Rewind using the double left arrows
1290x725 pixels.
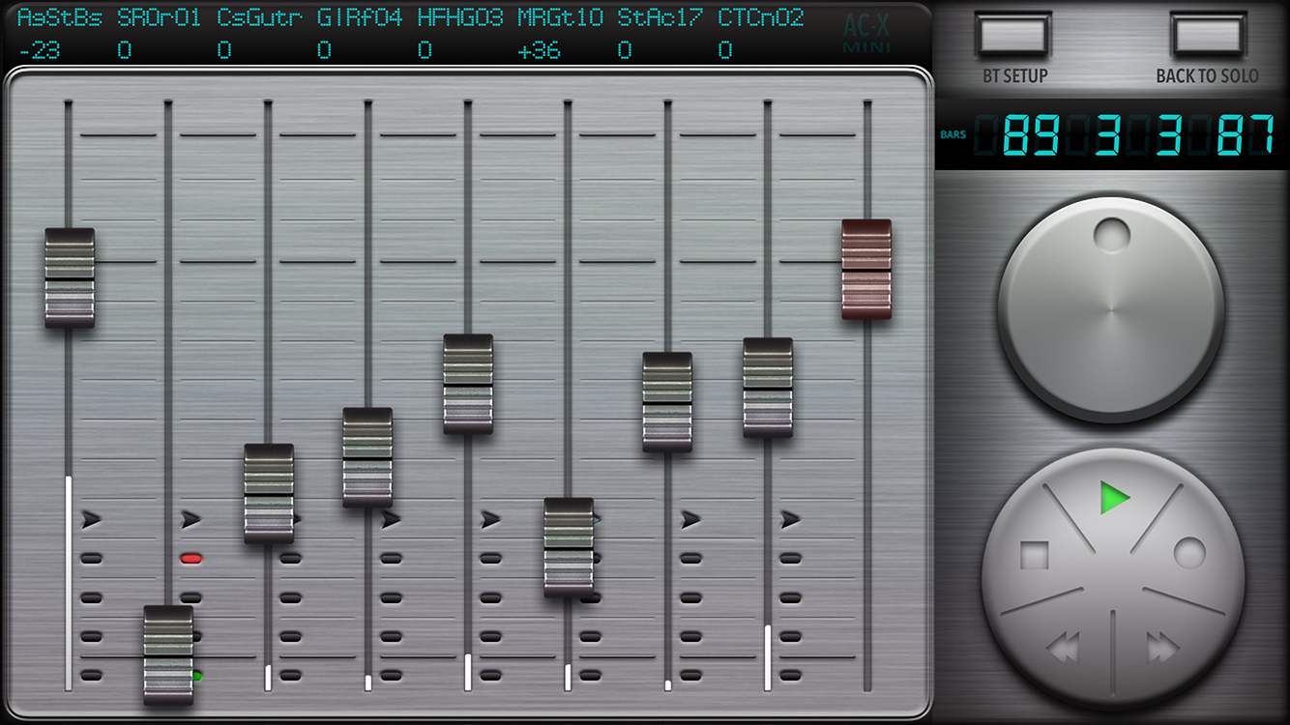click(x=1063, y=649)
